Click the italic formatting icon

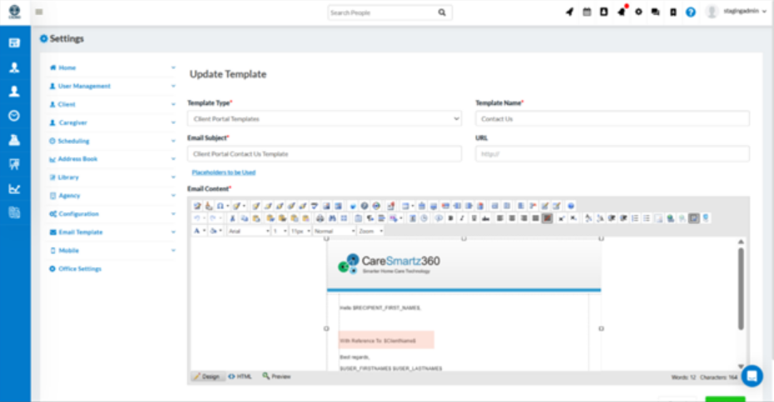[x=462, y=218]
